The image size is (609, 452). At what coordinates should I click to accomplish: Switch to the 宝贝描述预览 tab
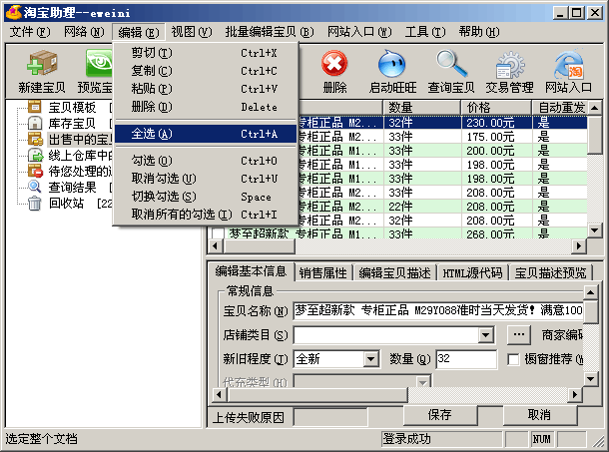[550, 273]
